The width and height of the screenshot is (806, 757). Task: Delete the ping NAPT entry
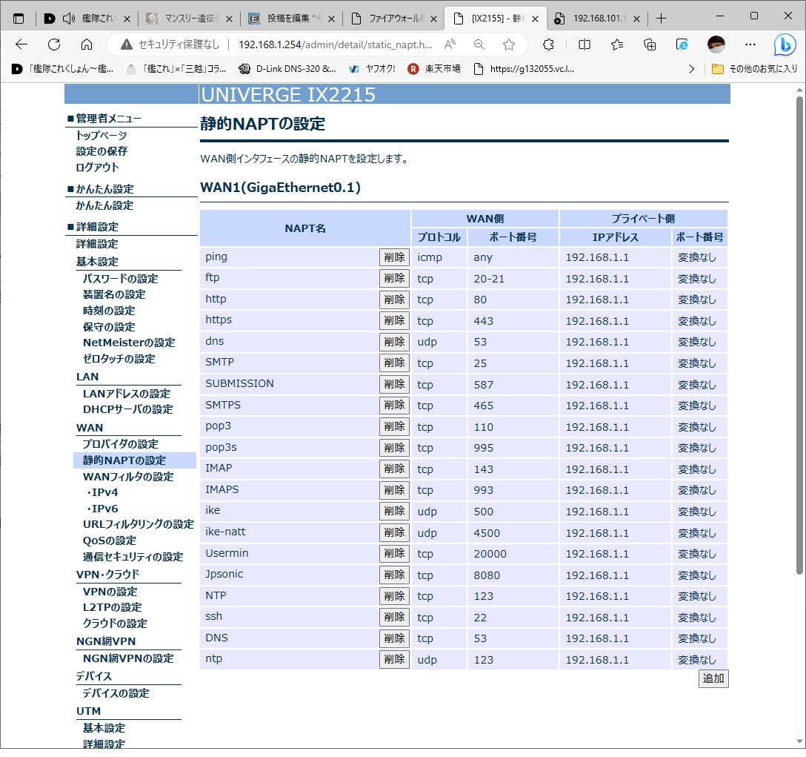(394, 257)
